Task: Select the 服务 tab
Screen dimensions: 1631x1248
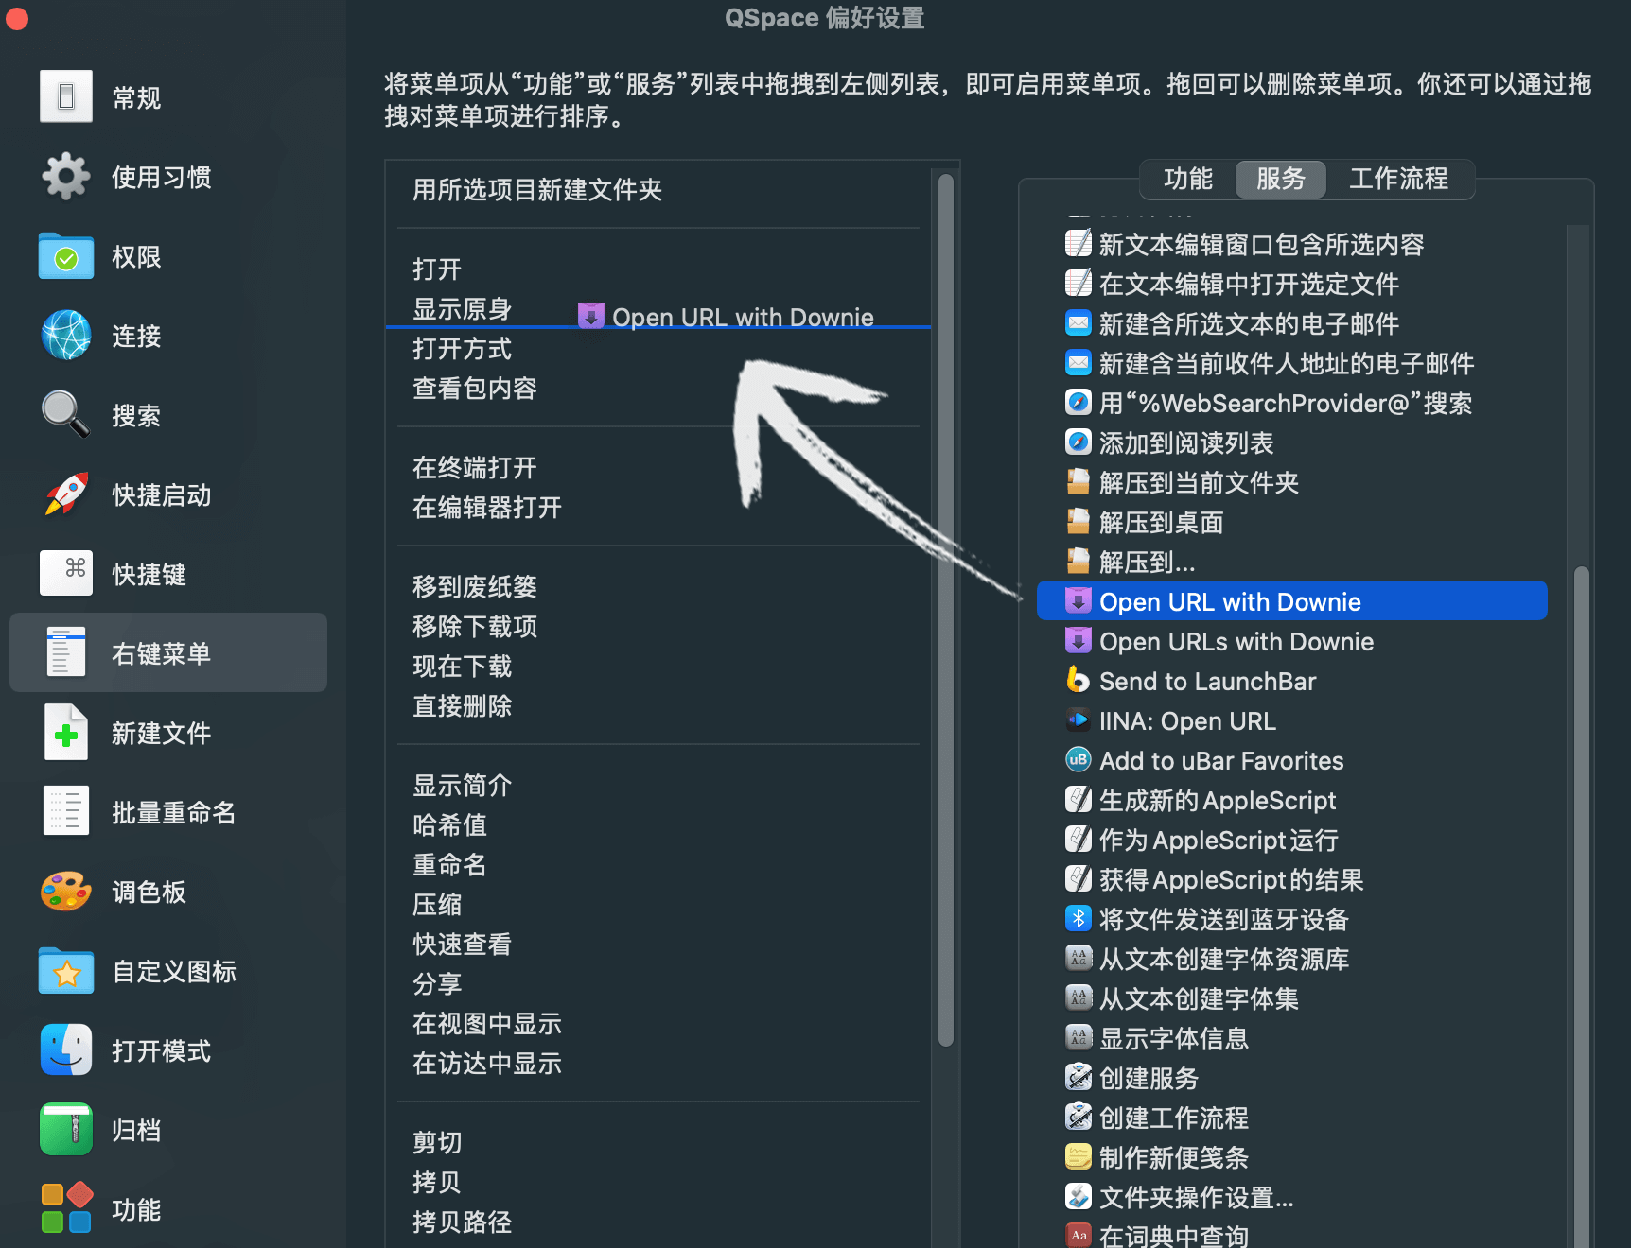Action: click(1280, 179)
